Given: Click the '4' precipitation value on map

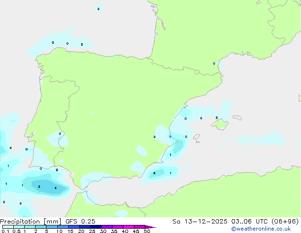Looking at the screenshot, I should click(x=56, y=188).
